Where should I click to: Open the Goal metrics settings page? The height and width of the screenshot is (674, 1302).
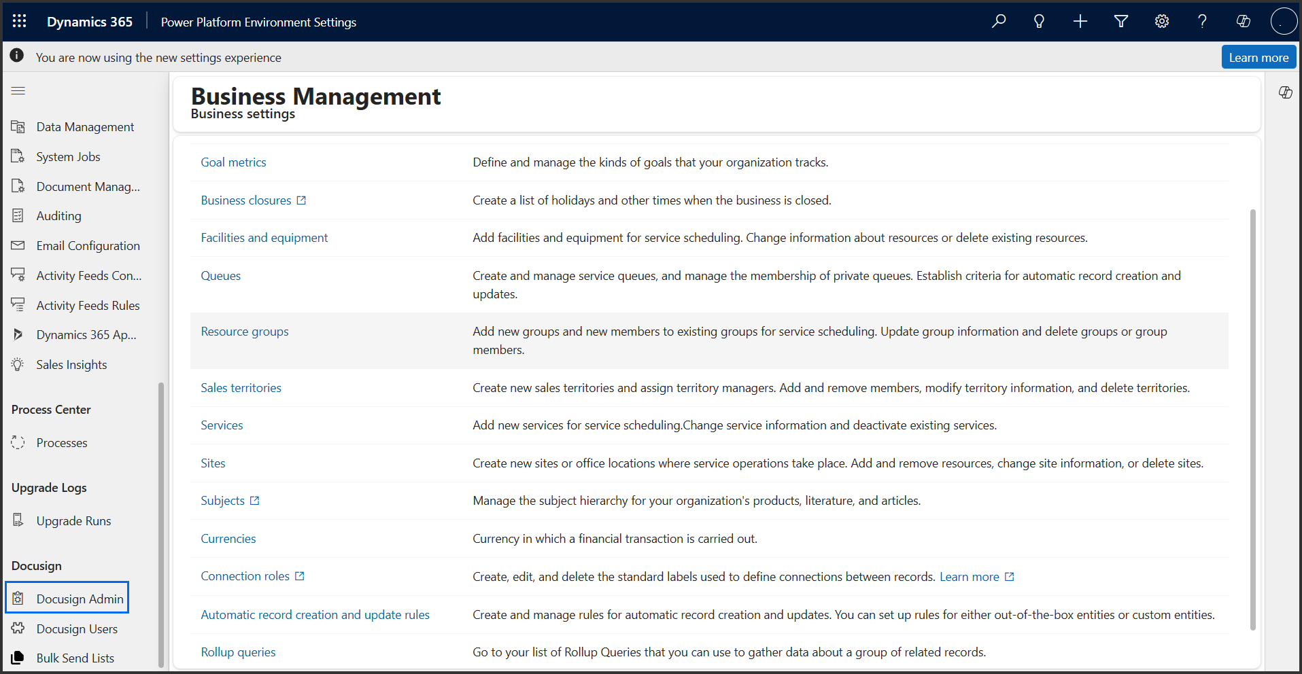tap(233, 162)
